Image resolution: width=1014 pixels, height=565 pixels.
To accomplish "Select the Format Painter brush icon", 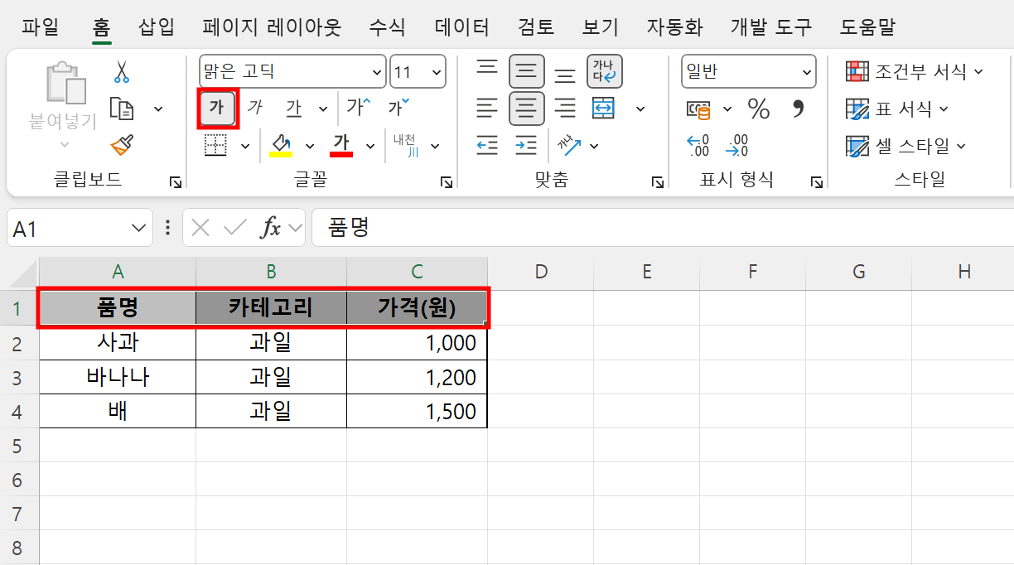I will click(122, 145).
